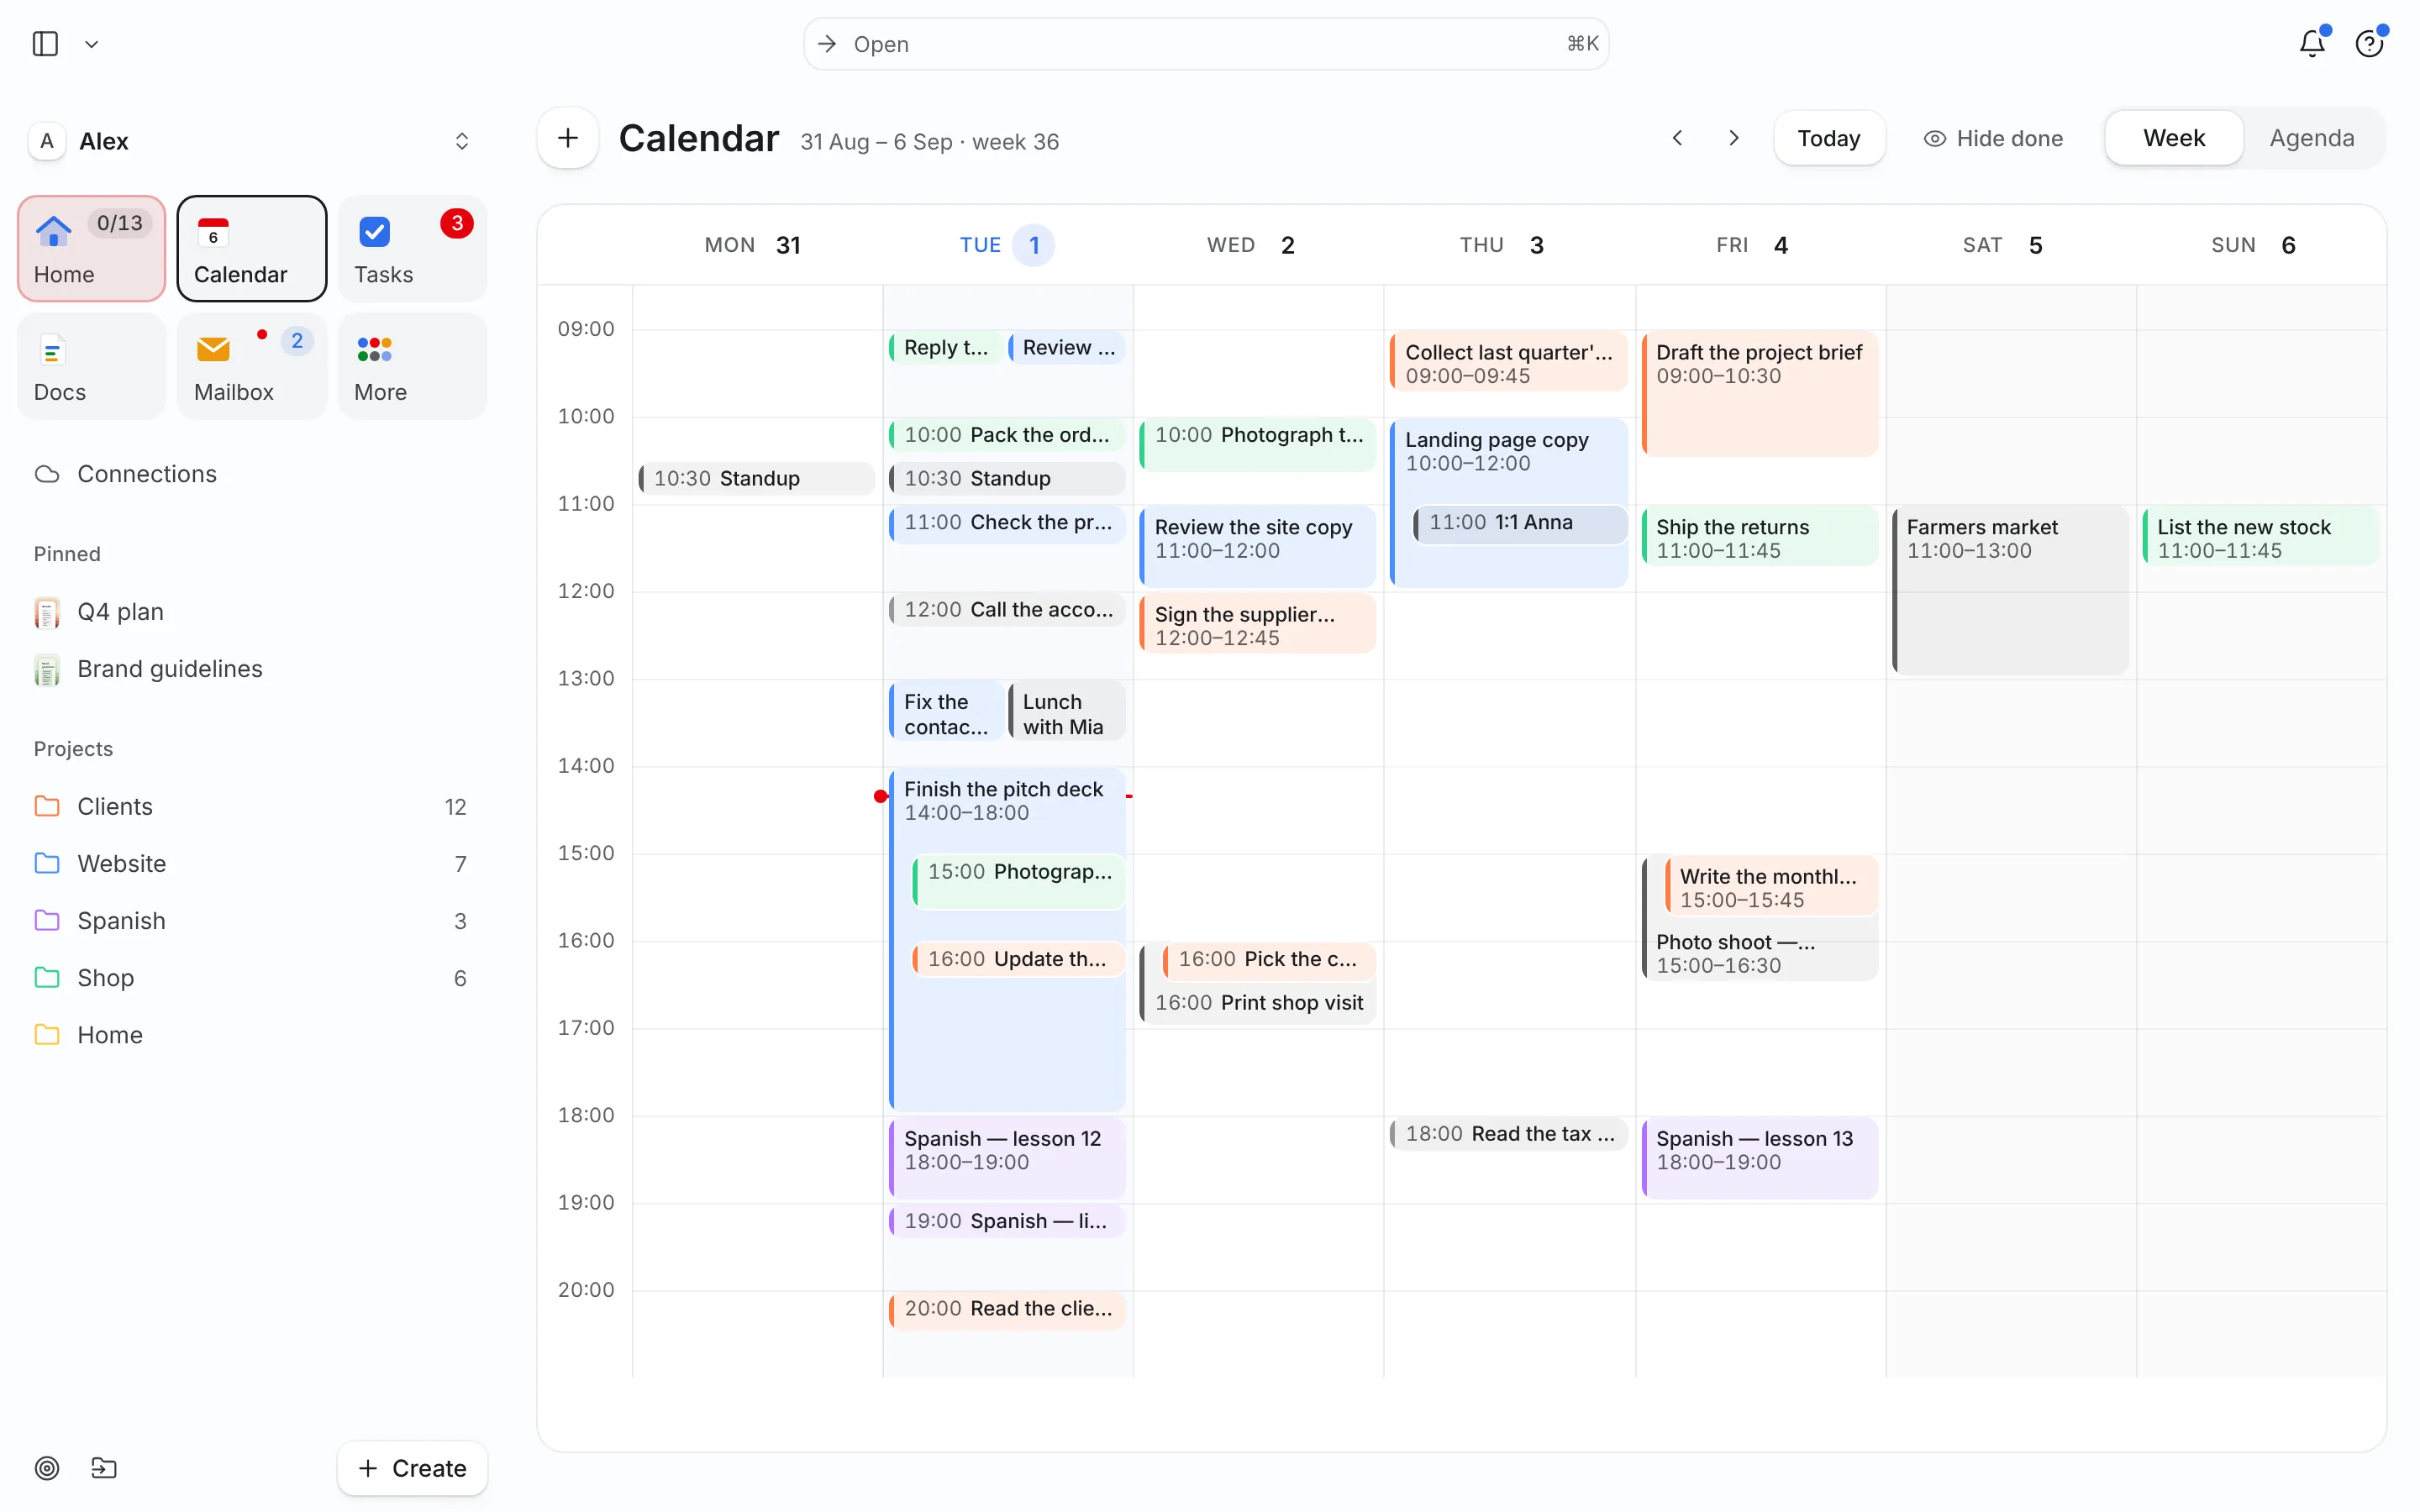Open the Spanish — lesson 13 event
The image size is (2420, 1512).
[x=1760, y=1158]
